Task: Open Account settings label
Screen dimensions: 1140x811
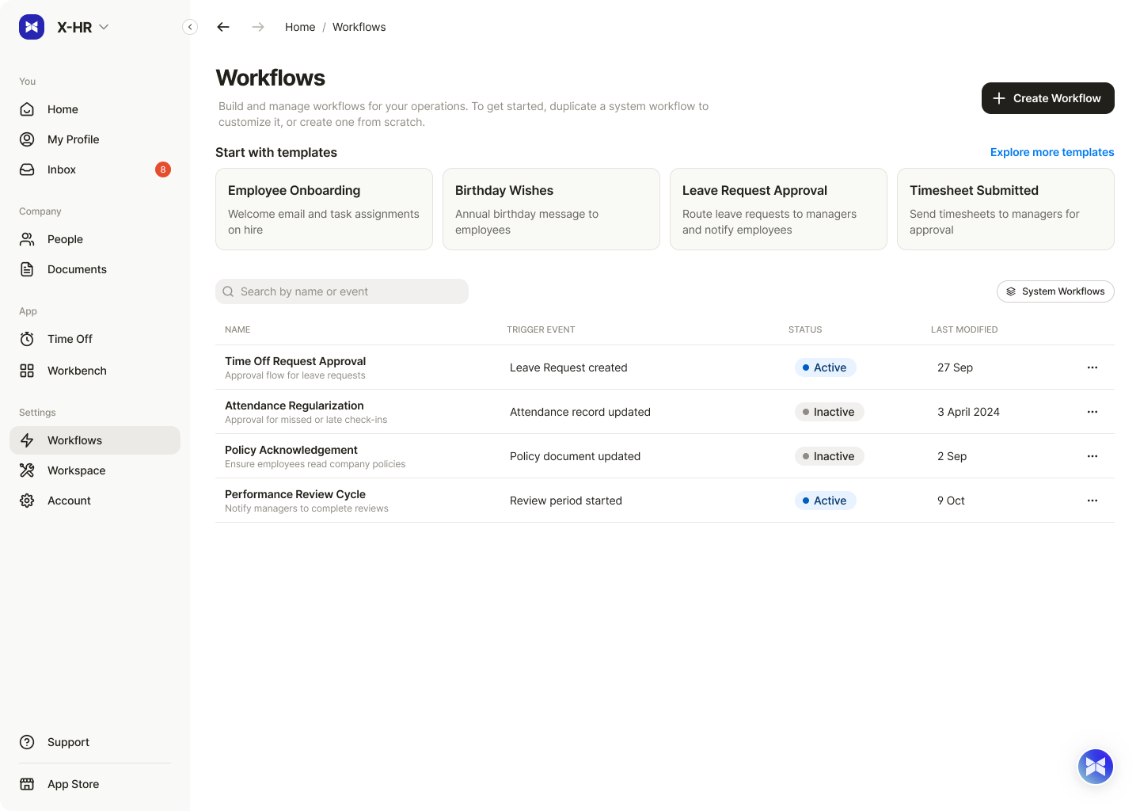Action: point(69,501)
